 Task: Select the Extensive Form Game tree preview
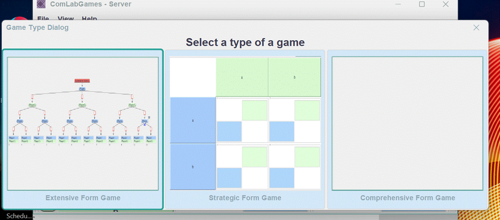click(x=83, y=123)
